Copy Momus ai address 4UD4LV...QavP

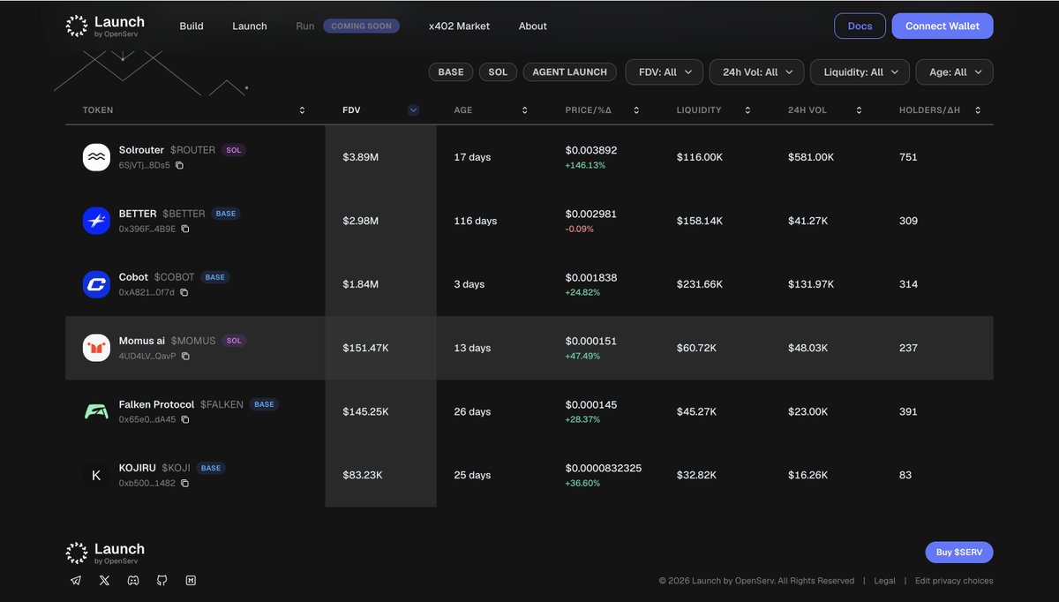[x=185, y=356]
